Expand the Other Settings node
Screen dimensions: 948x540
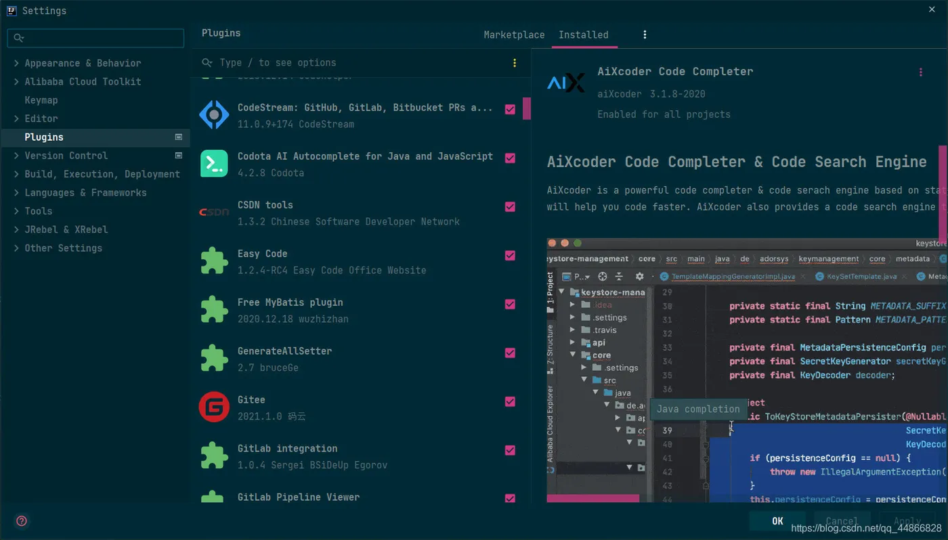click(x=16, y=248)
